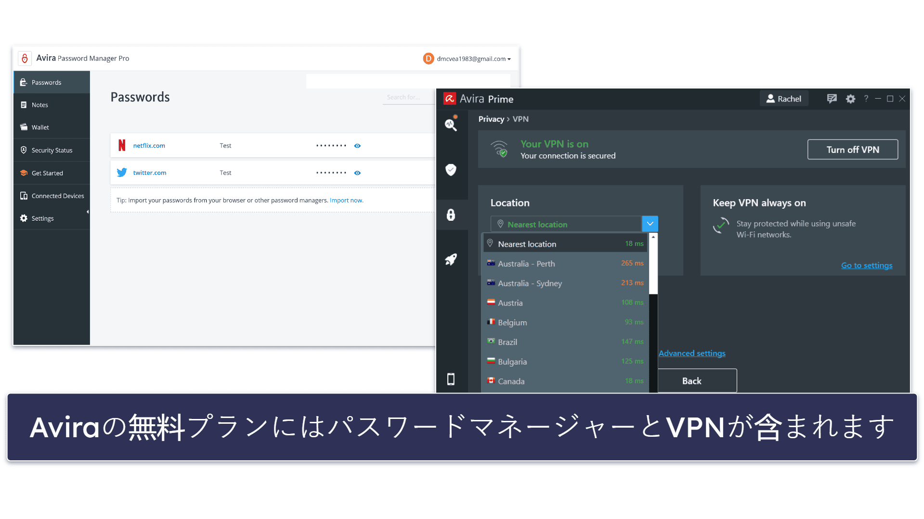Click the Wallet sidebar icon
This screenshot has height=519, width=924.
pyautogui.click(x=24, y=127)
